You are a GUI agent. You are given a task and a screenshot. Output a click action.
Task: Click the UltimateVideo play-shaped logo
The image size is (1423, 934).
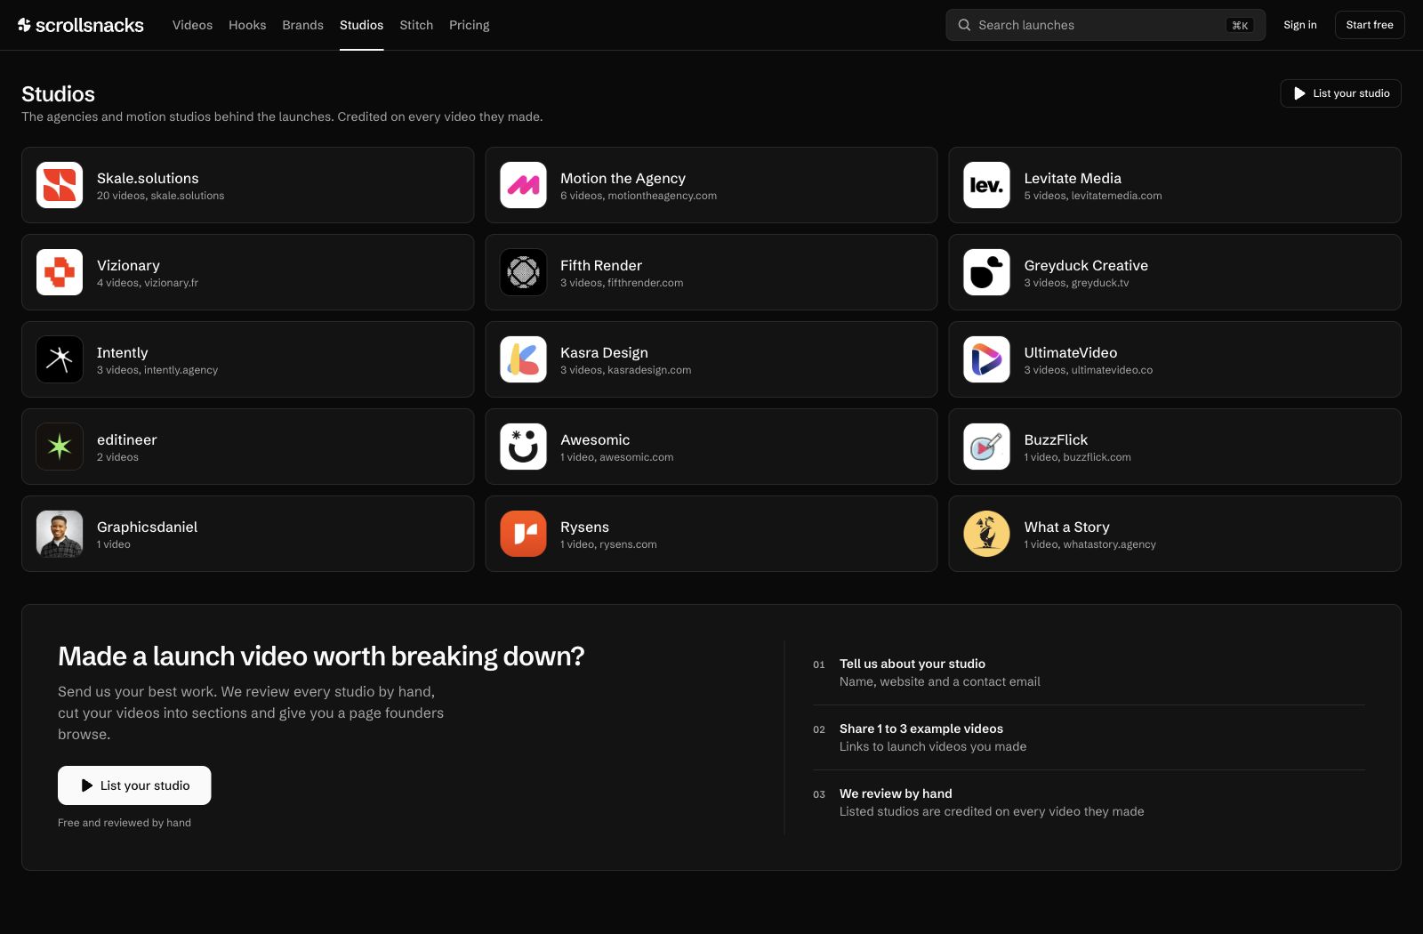pyautogui.click(x=986, y=359)
